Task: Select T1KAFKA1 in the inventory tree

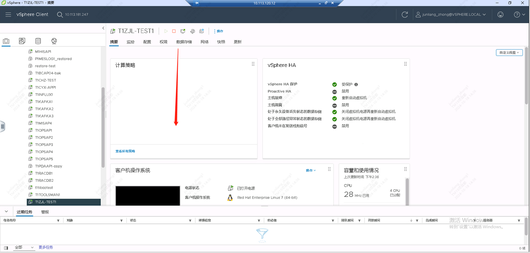Action: [x=44, y=102]
